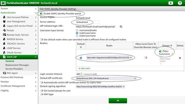Select realm\username input format
The height and width of the screenshot is (104, 185).
point(77,33)
